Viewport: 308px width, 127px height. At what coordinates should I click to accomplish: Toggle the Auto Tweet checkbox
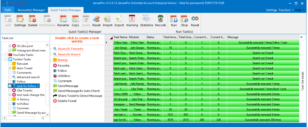point(10,68)
